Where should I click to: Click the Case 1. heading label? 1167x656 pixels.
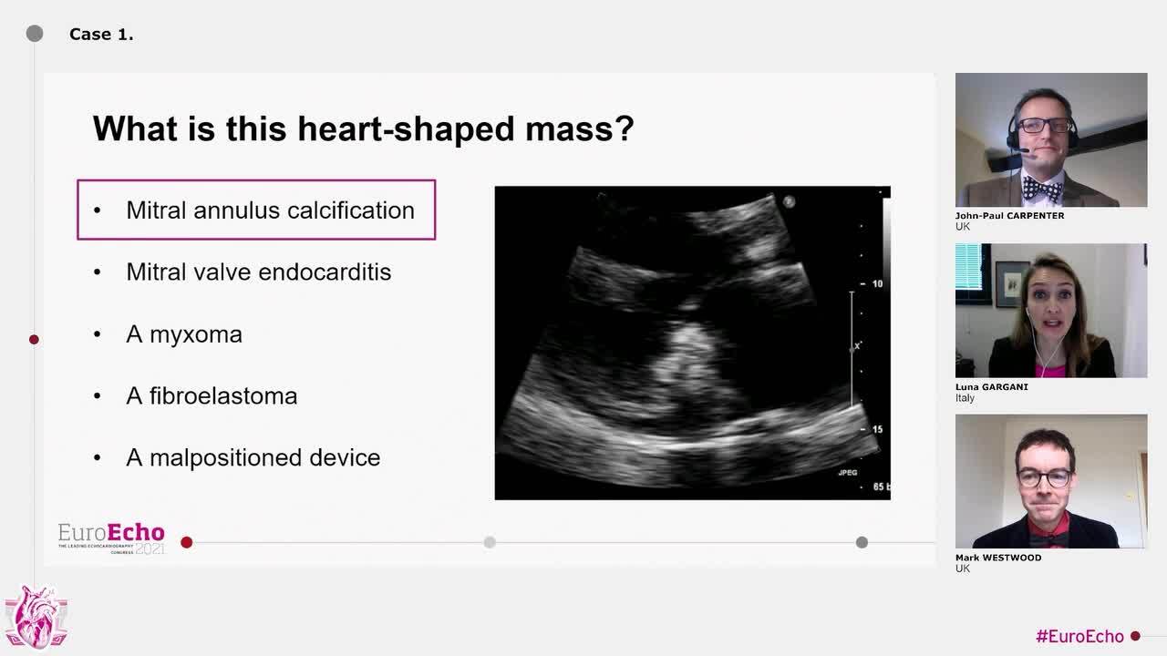[x=101, y=35]
